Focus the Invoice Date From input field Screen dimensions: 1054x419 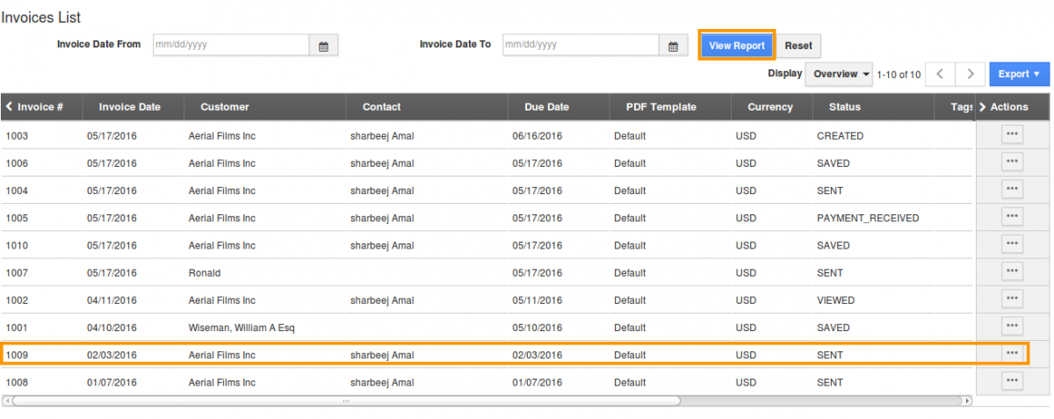(231, 45)
